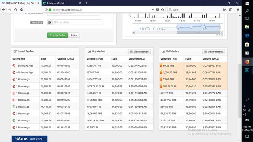Click the chart navigator scrollbar thumb
The image size is (253, 142).
pos(198,32)
